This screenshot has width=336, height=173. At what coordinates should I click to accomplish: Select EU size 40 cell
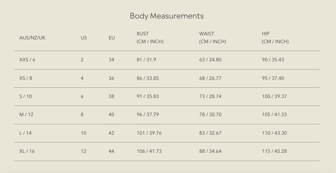[x=111, y=114]
